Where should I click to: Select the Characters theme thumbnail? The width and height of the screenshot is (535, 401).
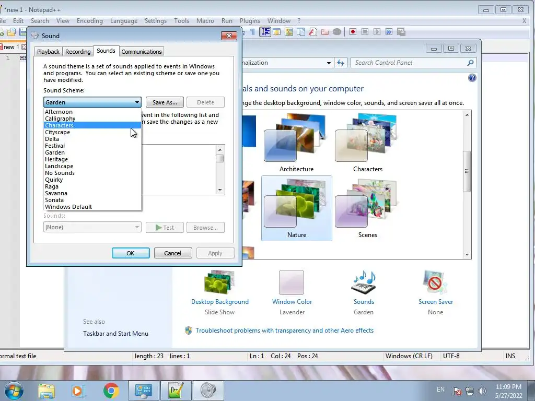[367, 143]
